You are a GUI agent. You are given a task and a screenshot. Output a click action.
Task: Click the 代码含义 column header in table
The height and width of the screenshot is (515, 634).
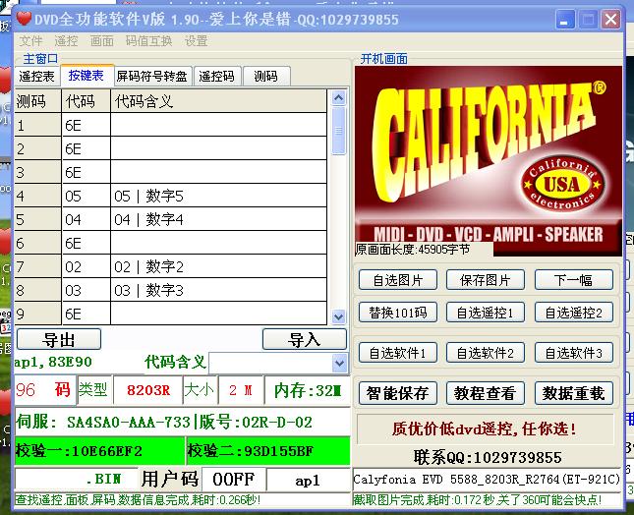(x=218, y=101)
